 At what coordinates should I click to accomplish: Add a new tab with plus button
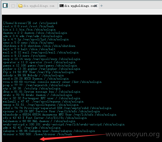(102, 6)
